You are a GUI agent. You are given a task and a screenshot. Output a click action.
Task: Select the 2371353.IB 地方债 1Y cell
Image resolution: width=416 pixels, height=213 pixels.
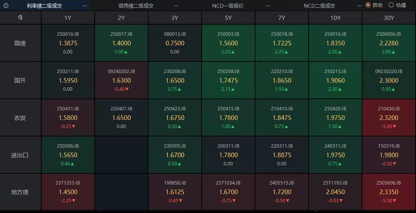coord(68,192)
